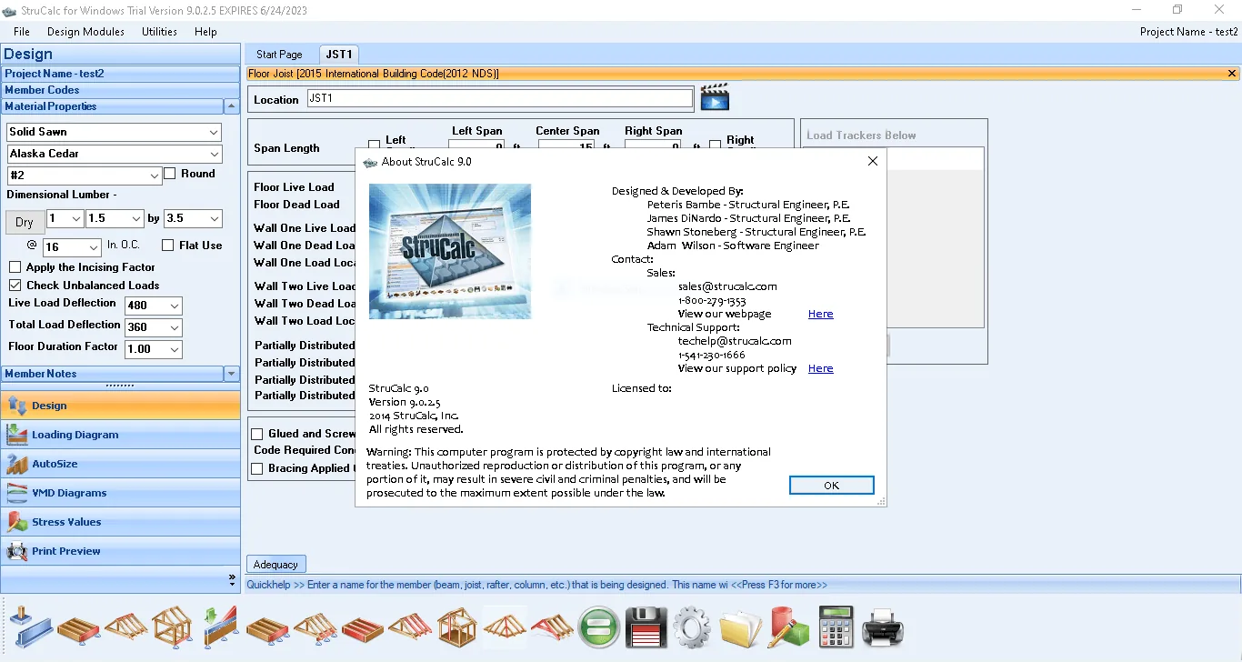Click the pencil and shapes icon

point(787,627)
